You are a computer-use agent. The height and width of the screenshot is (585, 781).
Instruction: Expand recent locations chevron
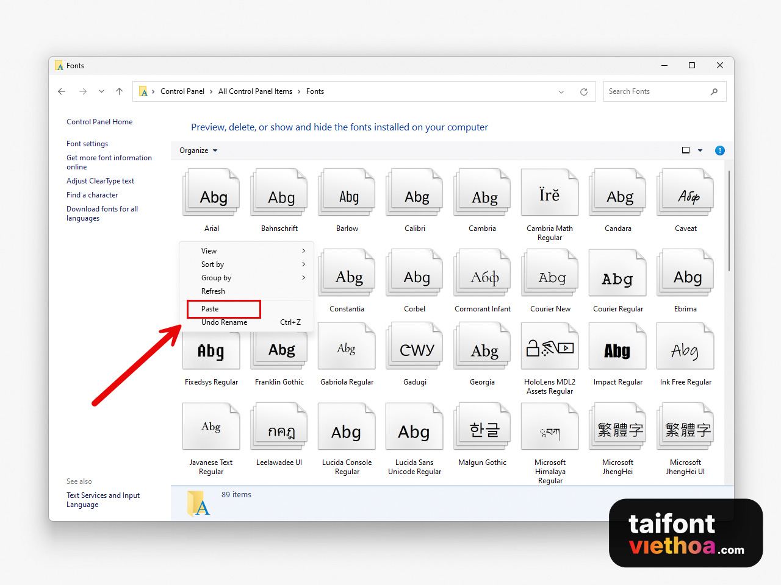click(101, 91)
